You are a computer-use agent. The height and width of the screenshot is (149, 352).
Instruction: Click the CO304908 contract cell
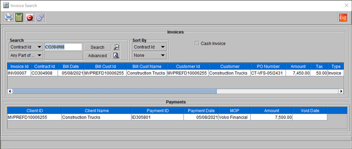(44, 73)
